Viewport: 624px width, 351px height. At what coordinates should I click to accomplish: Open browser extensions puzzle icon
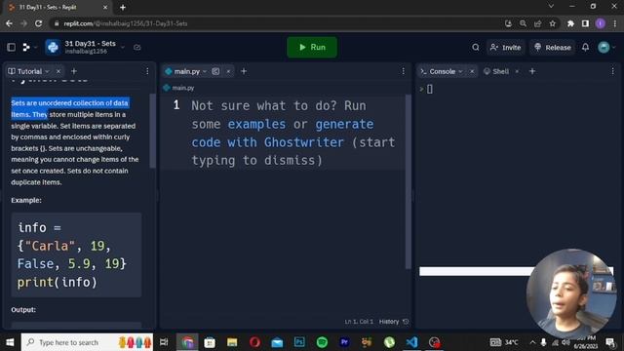[570, 23]
